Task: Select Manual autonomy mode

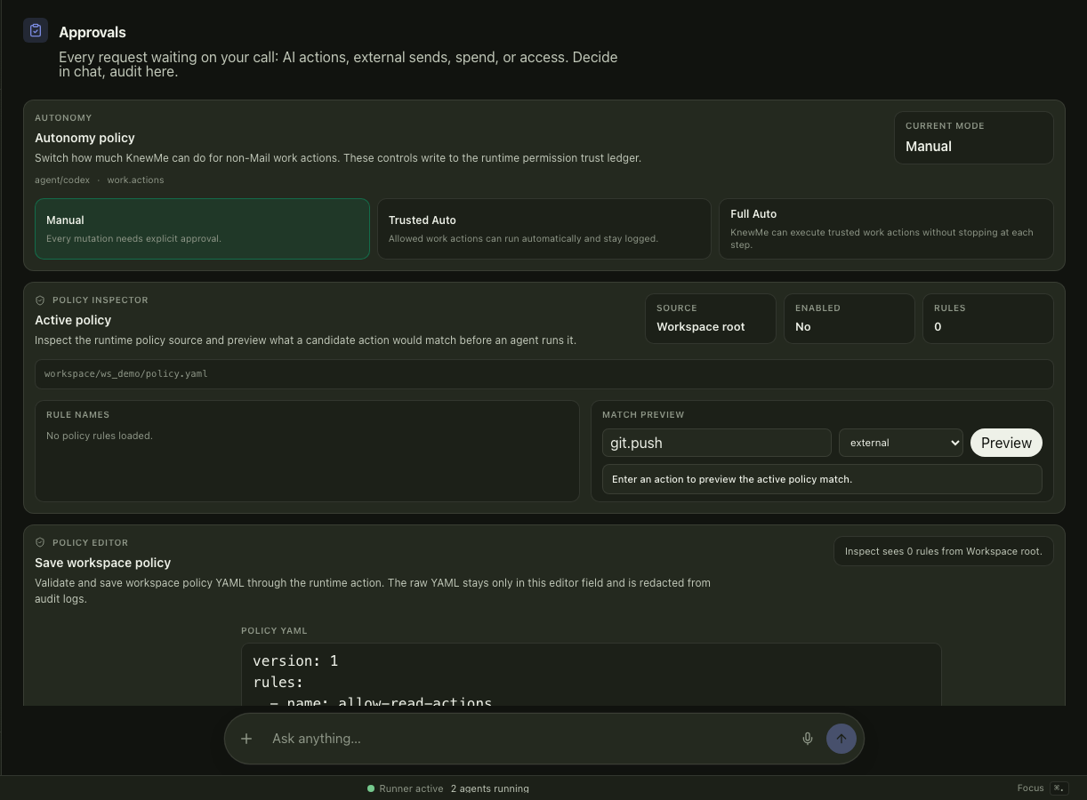Action: (202, 228)
